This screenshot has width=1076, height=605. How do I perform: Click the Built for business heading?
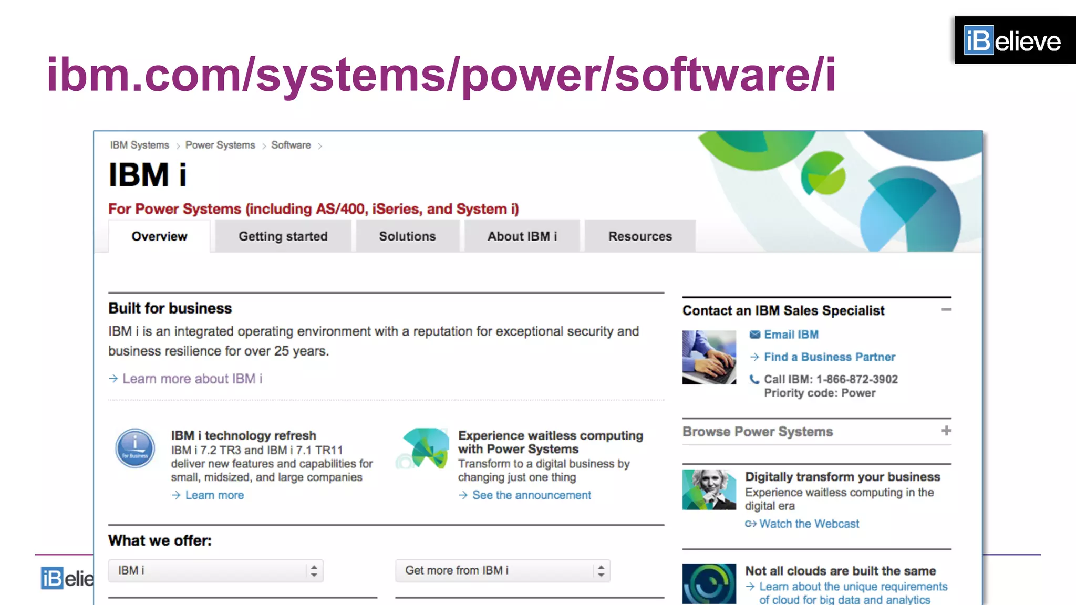click(170, 308)
